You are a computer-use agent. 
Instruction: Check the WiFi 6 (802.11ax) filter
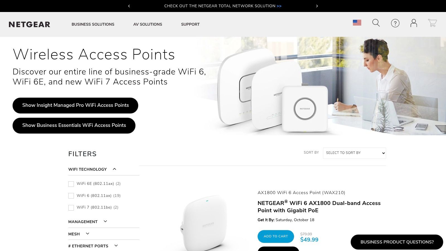pos(71,196)
